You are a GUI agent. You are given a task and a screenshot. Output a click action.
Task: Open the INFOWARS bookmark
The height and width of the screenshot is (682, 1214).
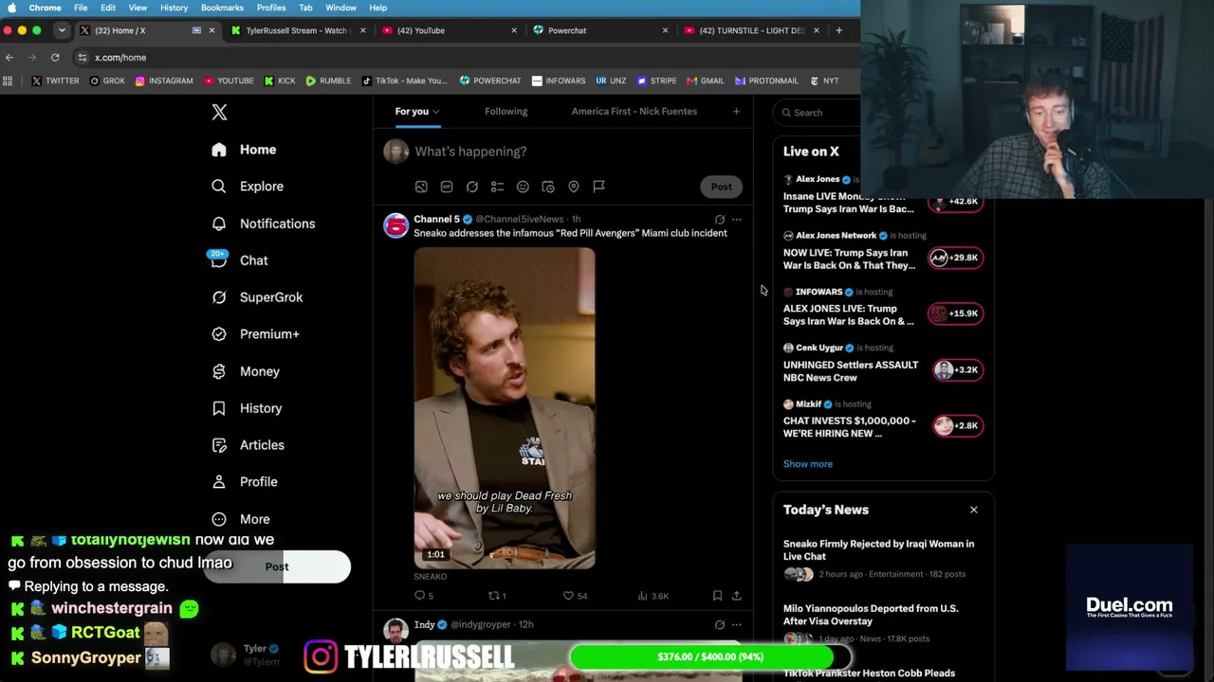(x=559, y=81)
